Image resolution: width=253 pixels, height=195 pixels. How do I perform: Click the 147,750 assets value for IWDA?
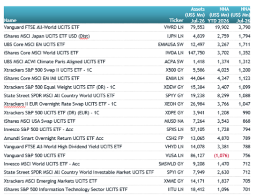196,53
